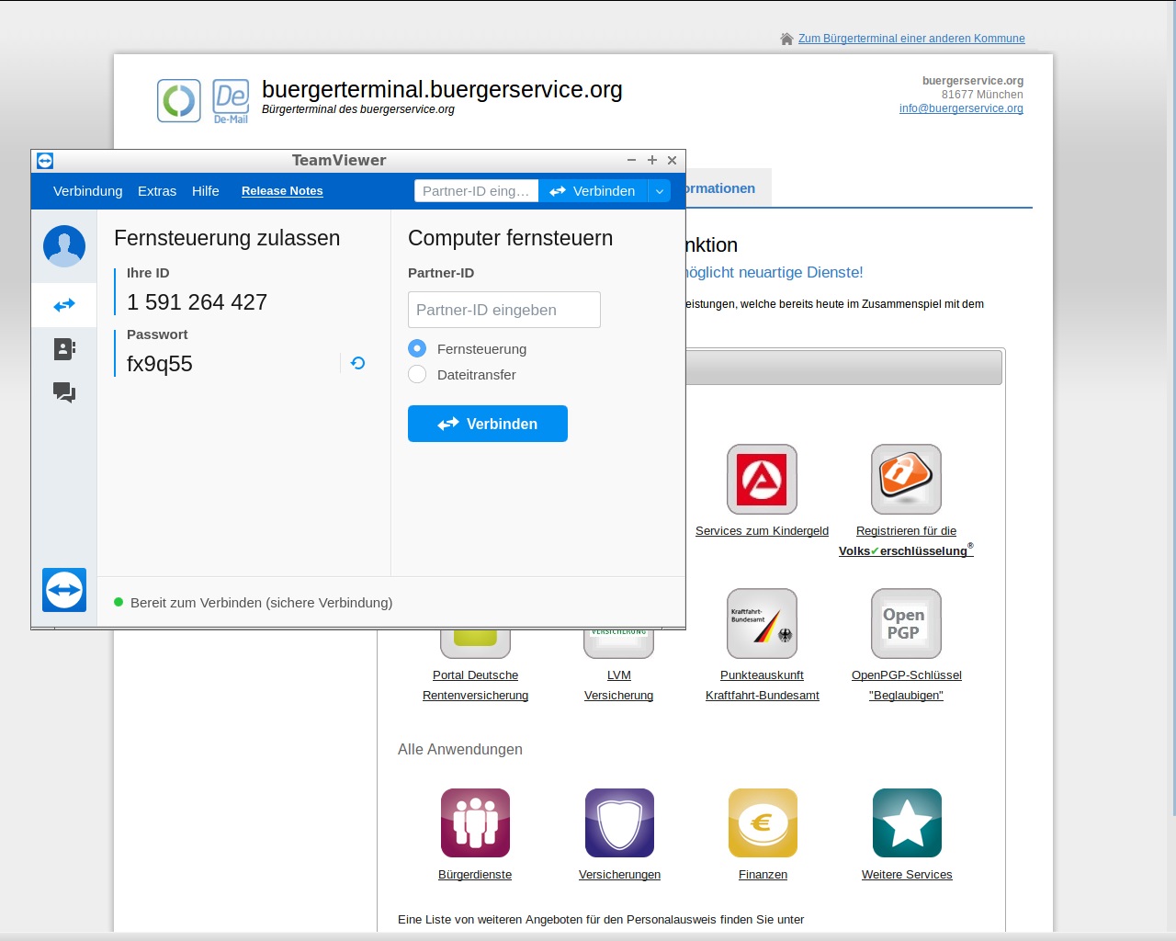Open the Weitere Services star icon
This screenshot has height=941, width=1176.
[907, 823]
